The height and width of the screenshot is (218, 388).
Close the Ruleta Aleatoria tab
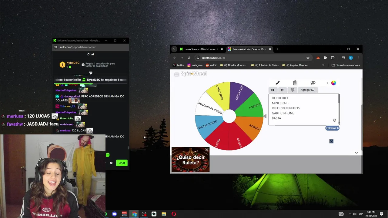click(269, 49)
